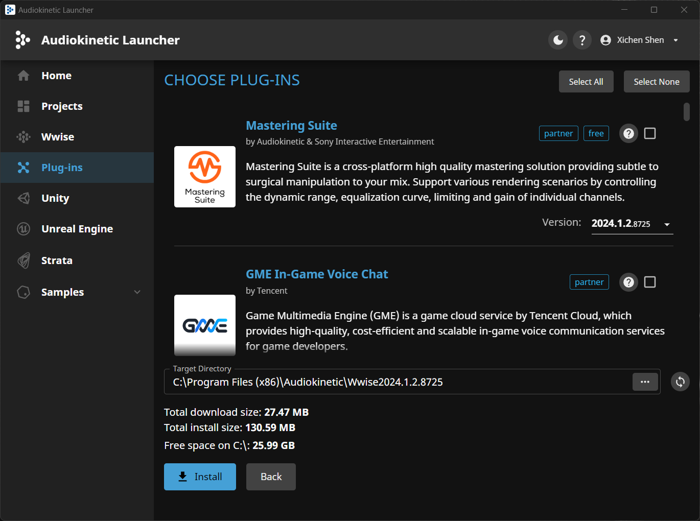Click 'Total download size: 27.47 MB' text
The height and width of the screenshot is (521, 700).
[x=236, y=412]
